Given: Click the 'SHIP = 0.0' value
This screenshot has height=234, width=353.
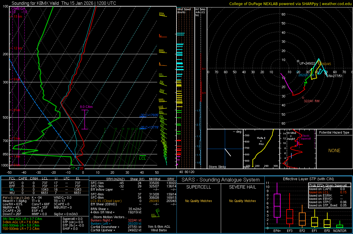Looking at the screenshot, I should (x=70, y=229).
